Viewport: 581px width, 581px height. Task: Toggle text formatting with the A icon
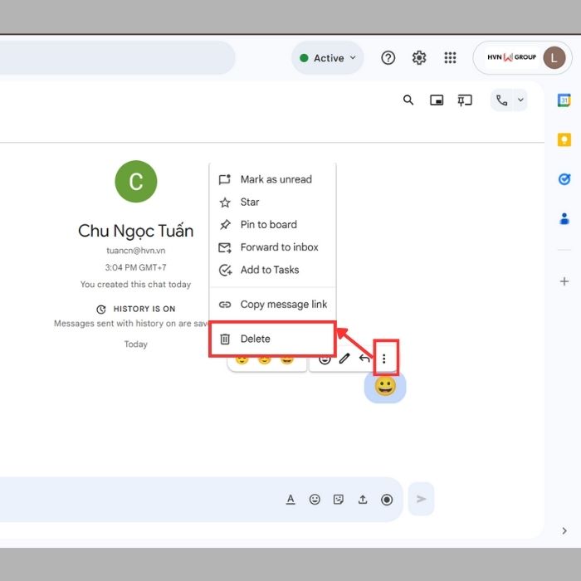[290, 500]
